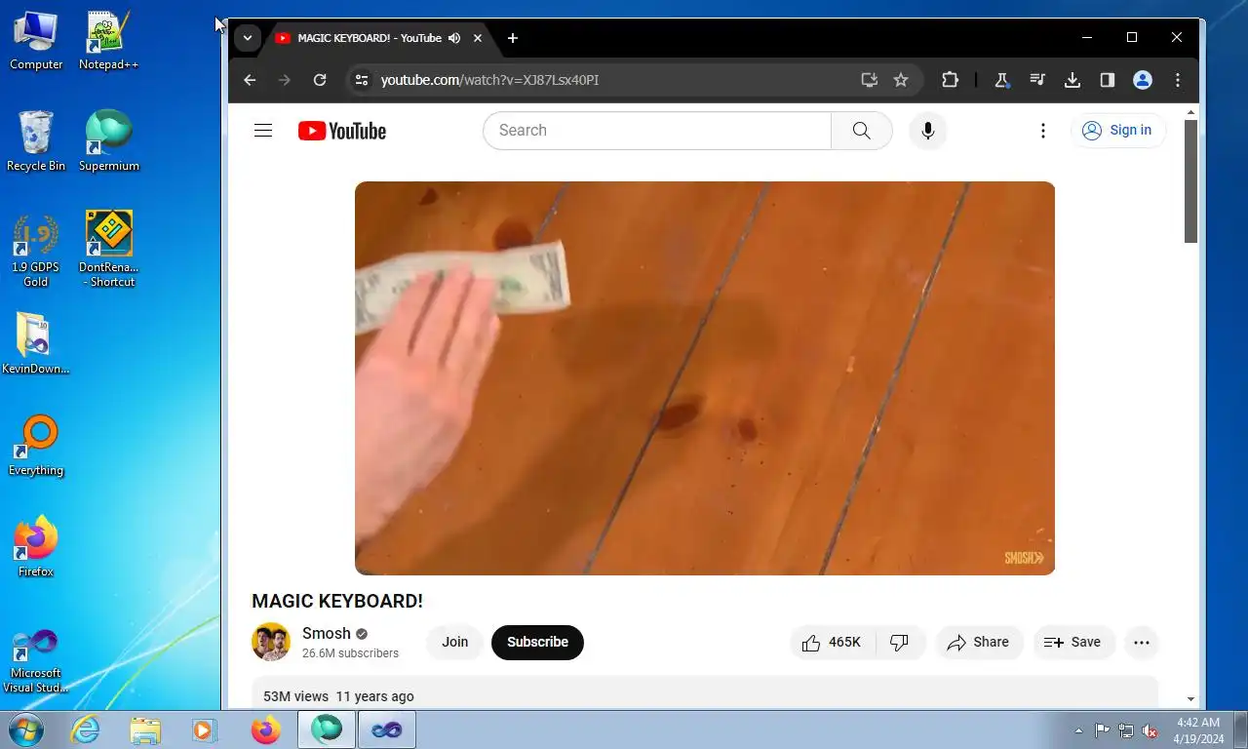Open the network tray icon
Screen dimensions: 1248x749
(1126, 730)
